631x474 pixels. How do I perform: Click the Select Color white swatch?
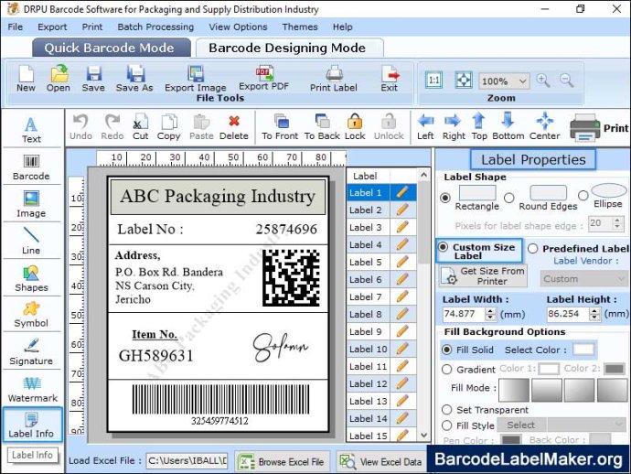click(x=583, y=350)
